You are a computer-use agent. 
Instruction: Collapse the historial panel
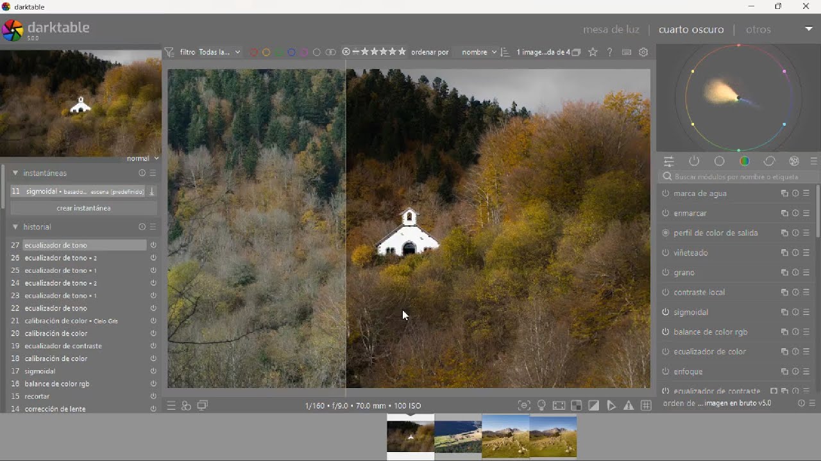[x=15, y=227]
